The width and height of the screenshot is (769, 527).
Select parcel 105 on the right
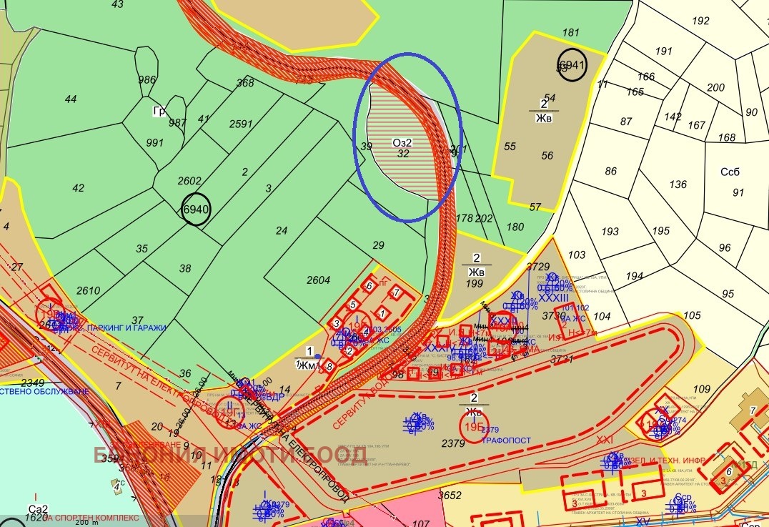click(692, 315)
